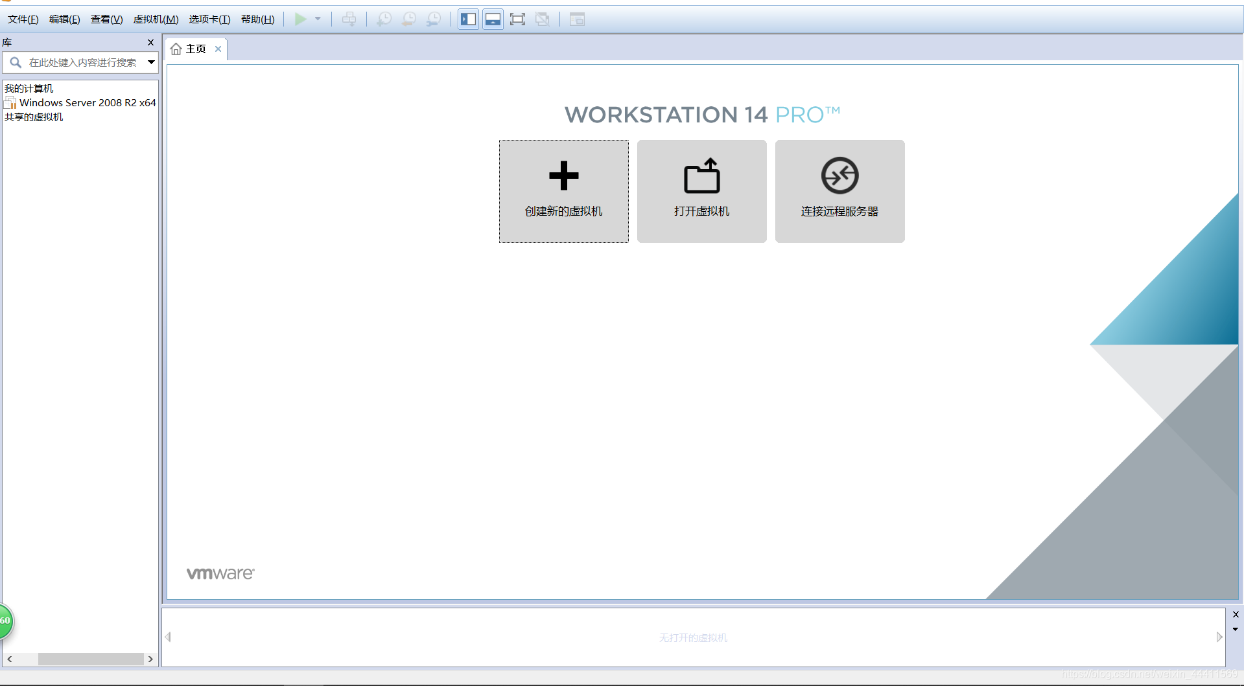
Task: Click the home icon on 主页 tab
Action: (176, 49)
